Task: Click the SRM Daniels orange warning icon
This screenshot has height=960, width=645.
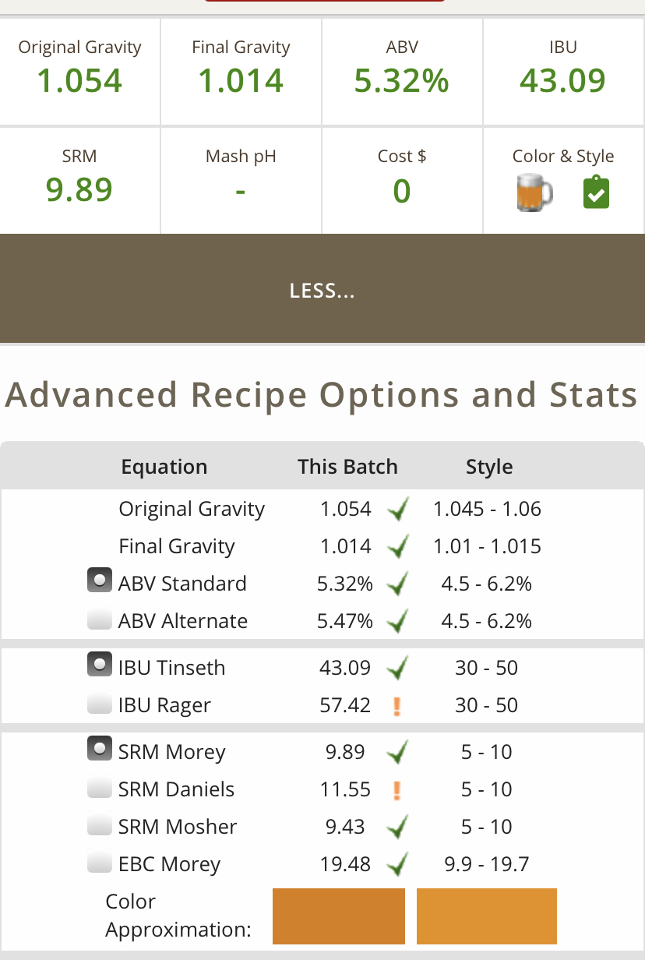Action: (397, 790)
